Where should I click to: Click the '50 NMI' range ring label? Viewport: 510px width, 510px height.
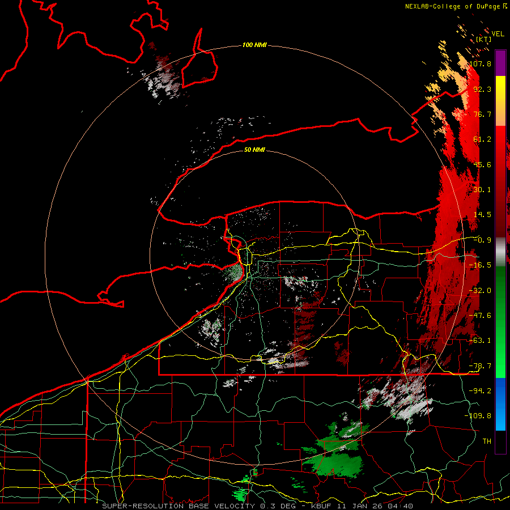click(x=254, y=150)
